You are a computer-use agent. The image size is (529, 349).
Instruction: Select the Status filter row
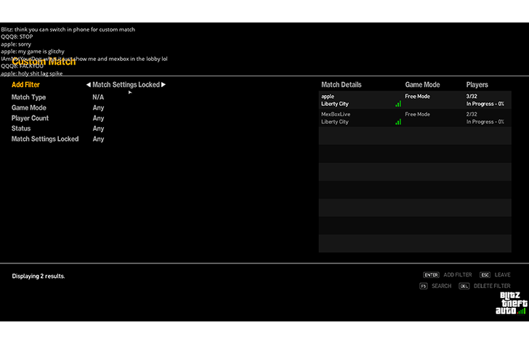pos(57,128)
